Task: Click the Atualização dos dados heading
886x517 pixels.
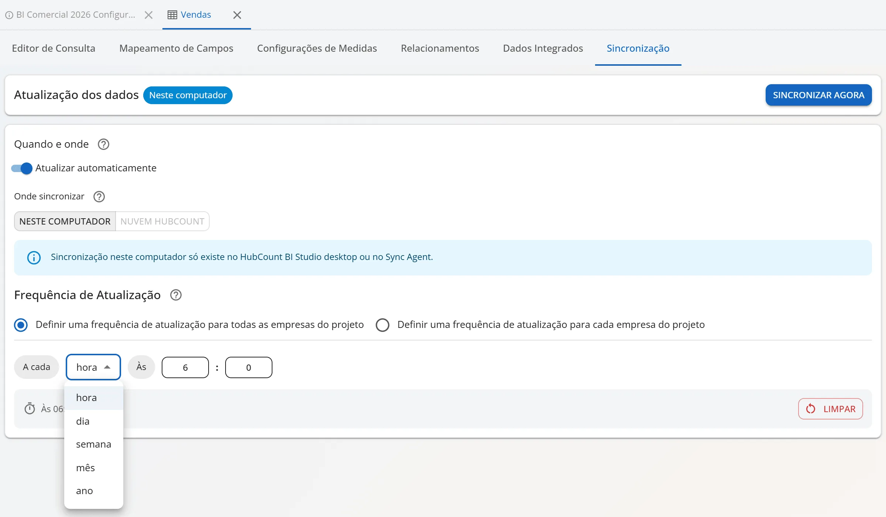Action: [76, 95]
